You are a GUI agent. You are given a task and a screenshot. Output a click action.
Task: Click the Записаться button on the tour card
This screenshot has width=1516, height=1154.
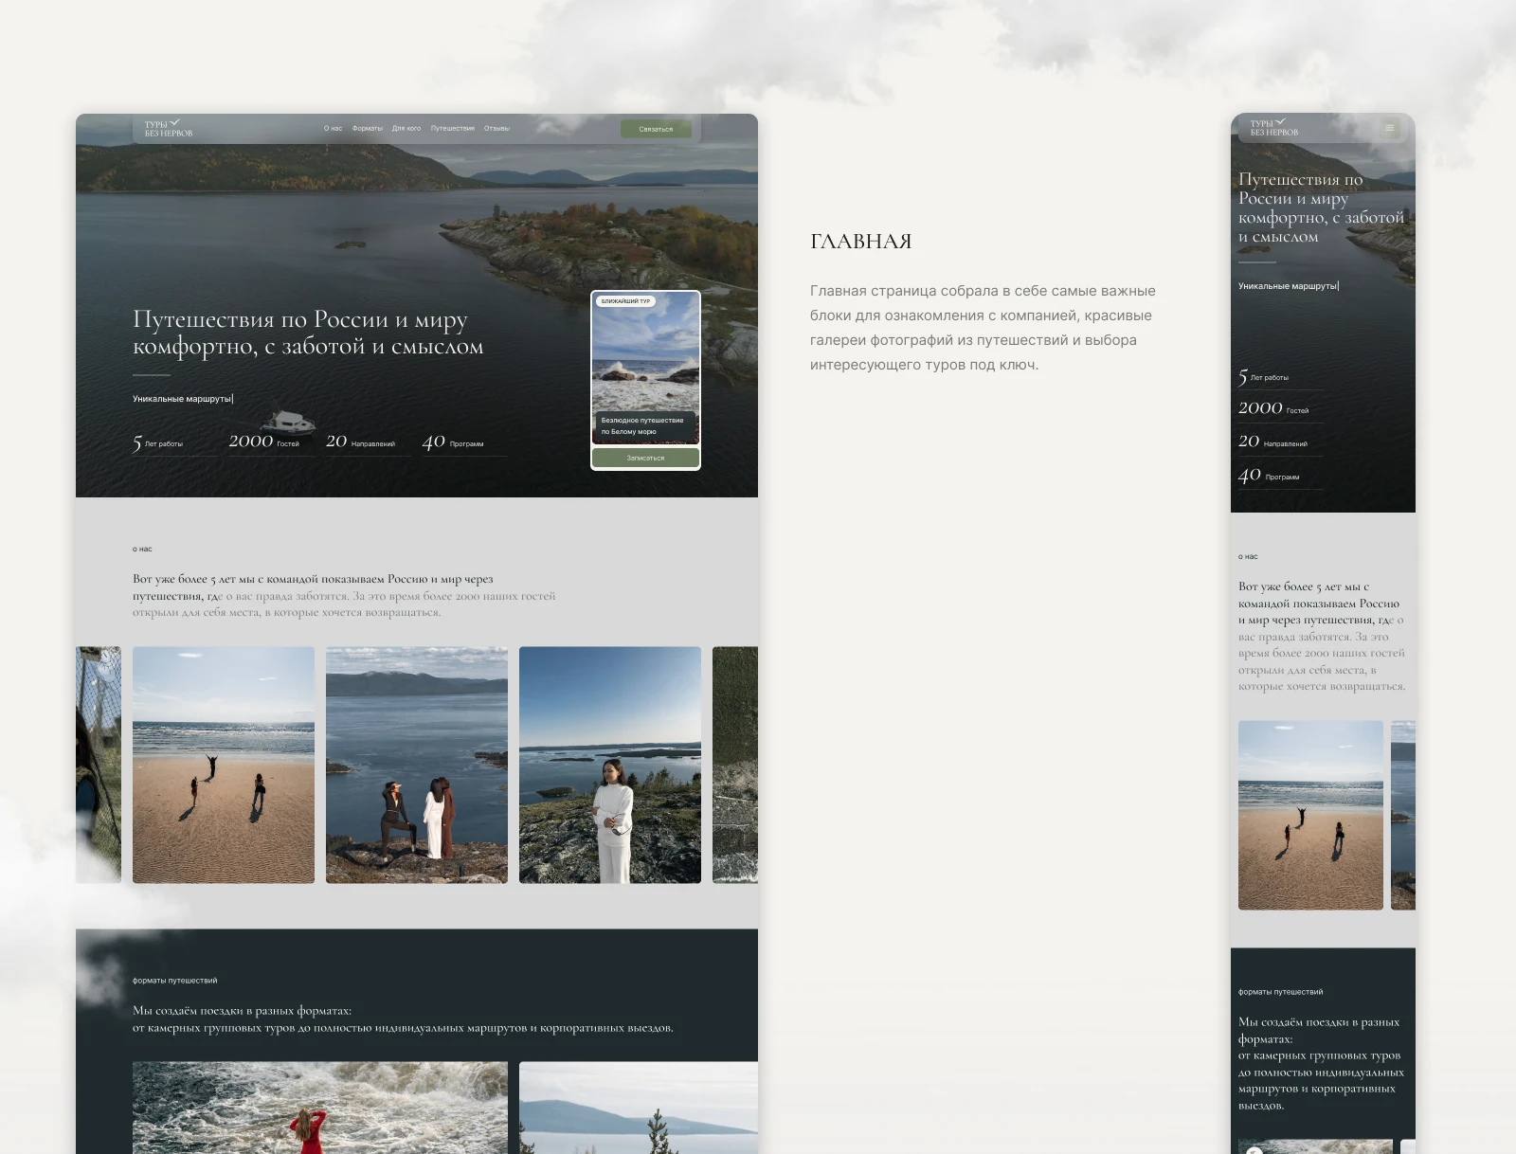coord(645,458)
